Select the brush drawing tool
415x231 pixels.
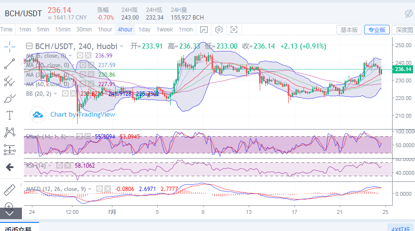coord(10,98)
